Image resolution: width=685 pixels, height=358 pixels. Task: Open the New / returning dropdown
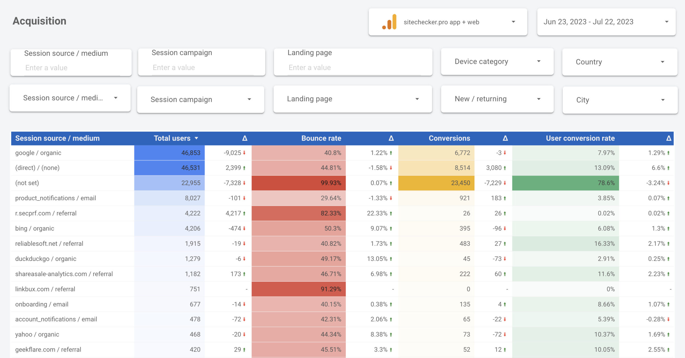[x=497, y=99]
